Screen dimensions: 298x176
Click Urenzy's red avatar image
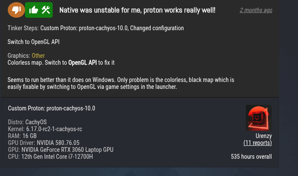pyautogui.click(x=259, y=118)
